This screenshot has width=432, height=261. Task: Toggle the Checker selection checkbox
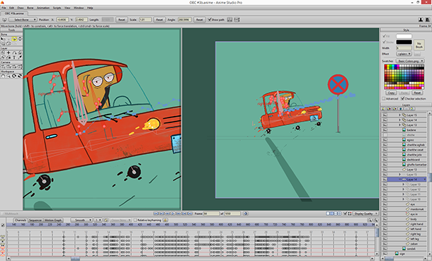click(x=402, y=98)
